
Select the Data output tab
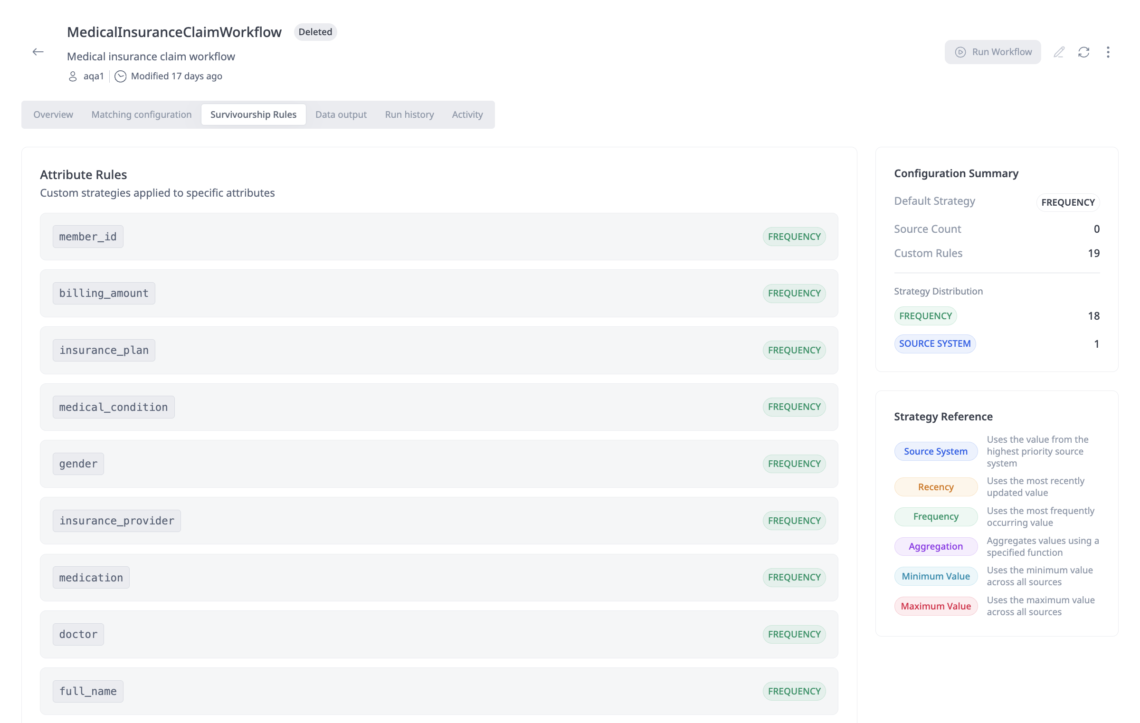[x=341, y=114]
